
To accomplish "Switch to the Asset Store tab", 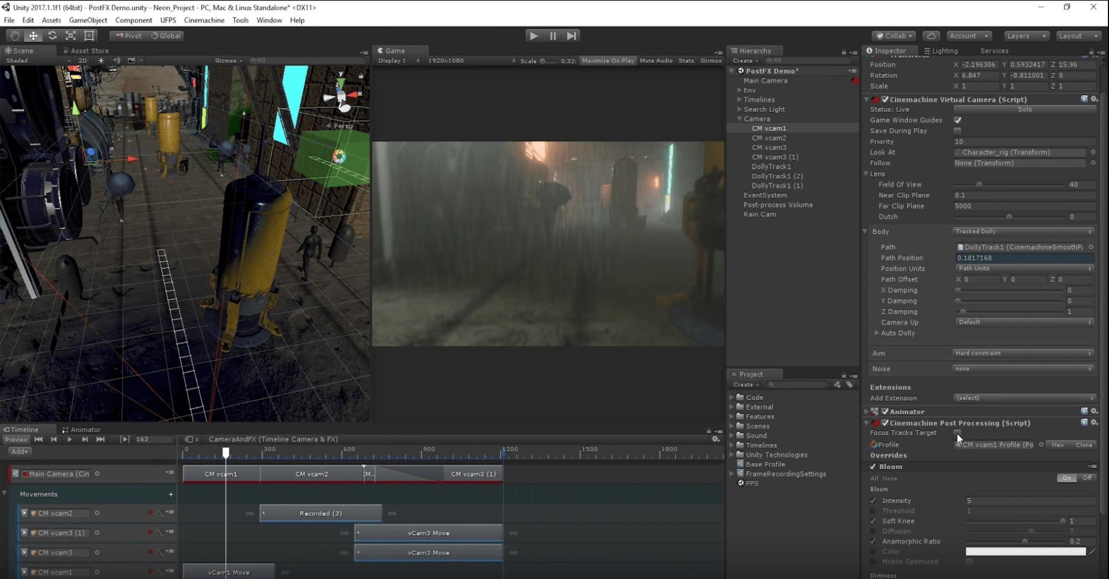I will (x=86, y=50).
